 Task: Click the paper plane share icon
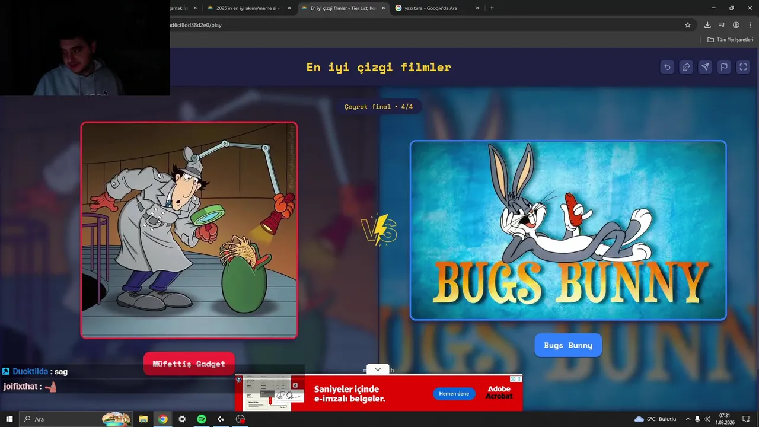(x=705, y=67)
